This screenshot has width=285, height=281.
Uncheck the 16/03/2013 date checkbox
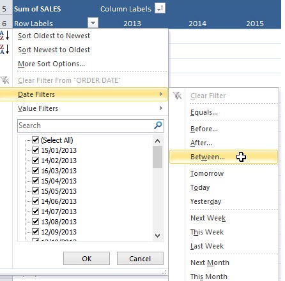click(35, 170)
